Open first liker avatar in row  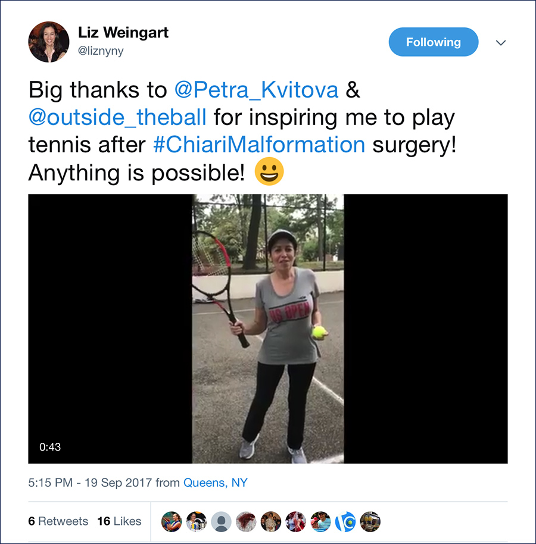coord(172,521)
